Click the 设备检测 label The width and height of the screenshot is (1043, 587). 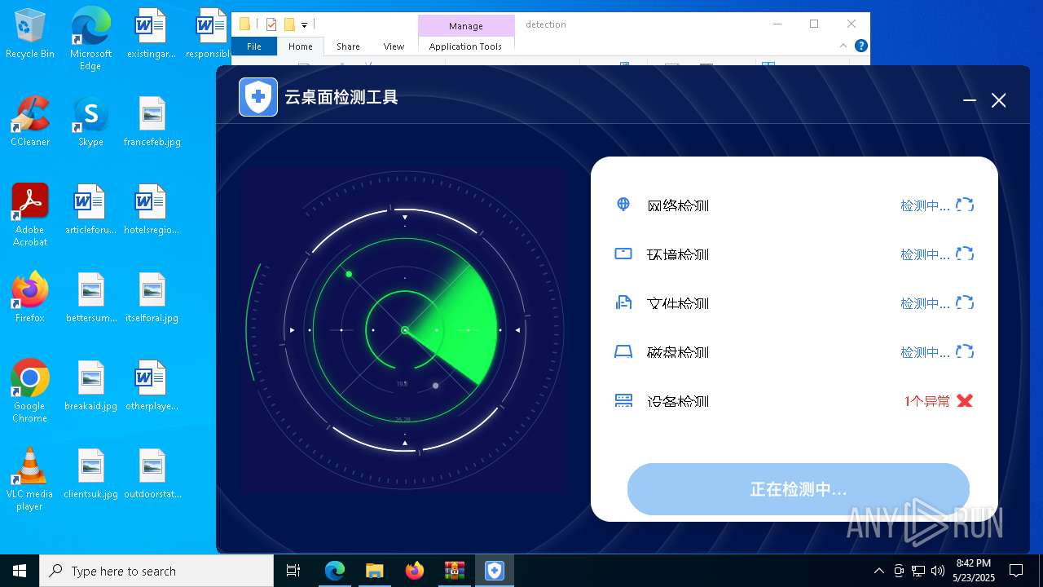point(678,401)
